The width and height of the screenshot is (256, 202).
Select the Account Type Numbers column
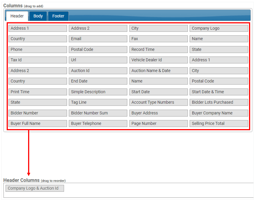pyautogui.click(x=158, y=102)
